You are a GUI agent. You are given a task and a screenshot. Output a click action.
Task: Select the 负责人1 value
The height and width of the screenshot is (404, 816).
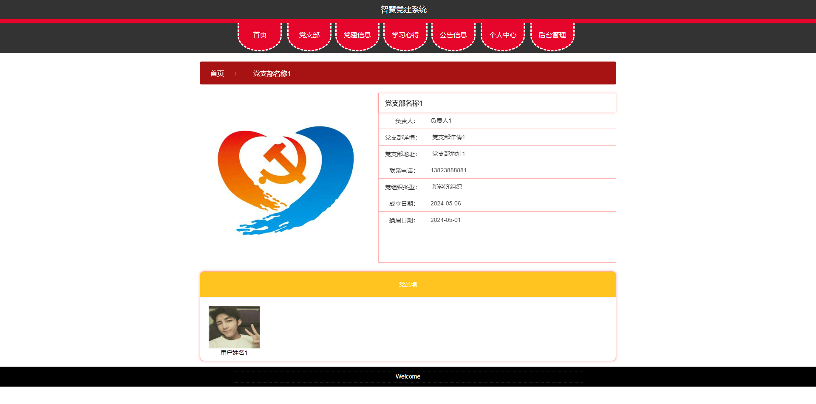pyautogui.click(x=441, y=121)
